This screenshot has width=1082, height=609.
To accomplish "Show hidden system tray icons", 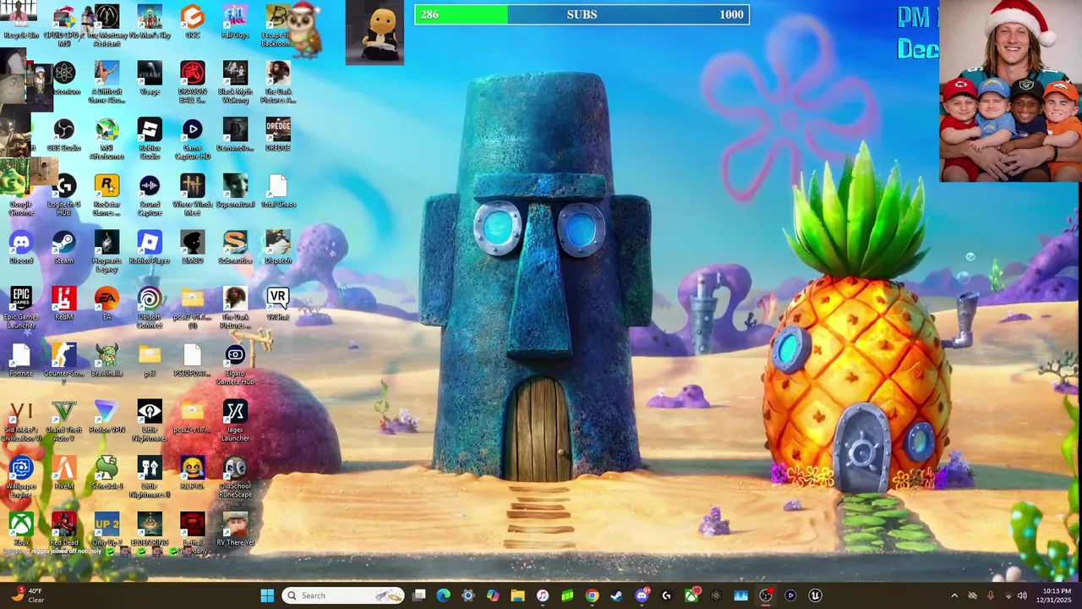I will click(954, 595).
